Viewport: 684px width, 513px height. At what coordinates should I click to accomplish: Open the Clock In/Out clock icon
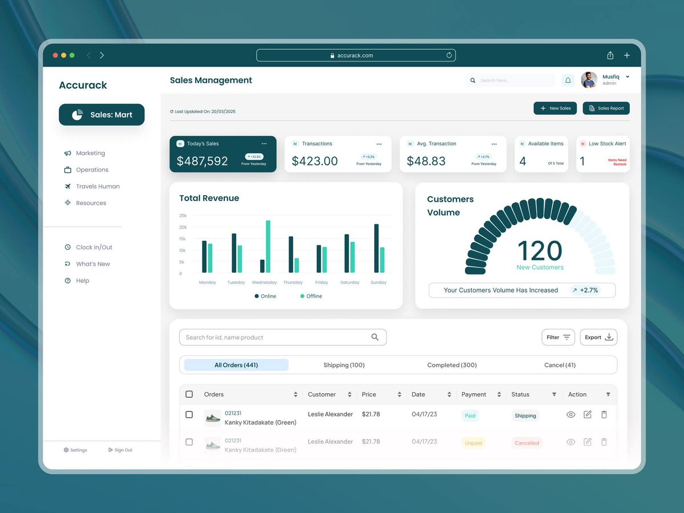(x=67, y=247)
